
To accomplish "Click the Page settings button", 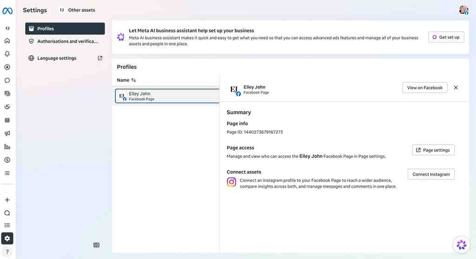I will [433, 150].
